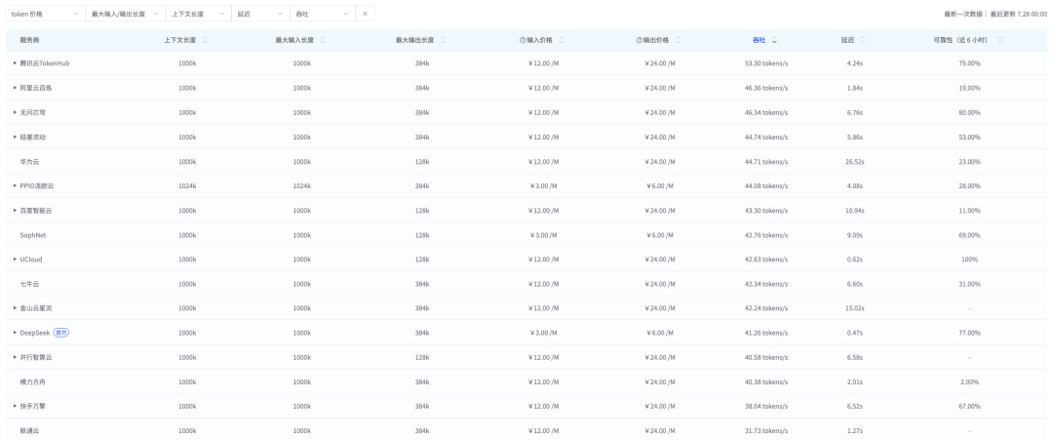
Task: Open the 上下文长度 filter dropdown above table
Action: [198, 14]
